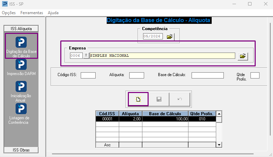273x157 pixels.
Task: Click the undo arrow button
Action: tap(180, 99)
